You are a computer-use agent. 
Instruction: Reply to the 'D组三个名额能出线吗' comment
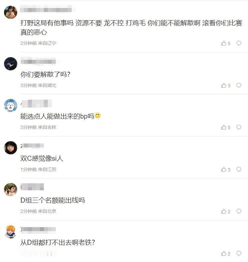239,211
